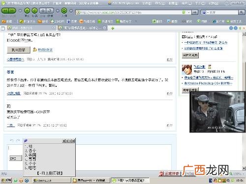Click the magnifier search button

click(241, 12)
